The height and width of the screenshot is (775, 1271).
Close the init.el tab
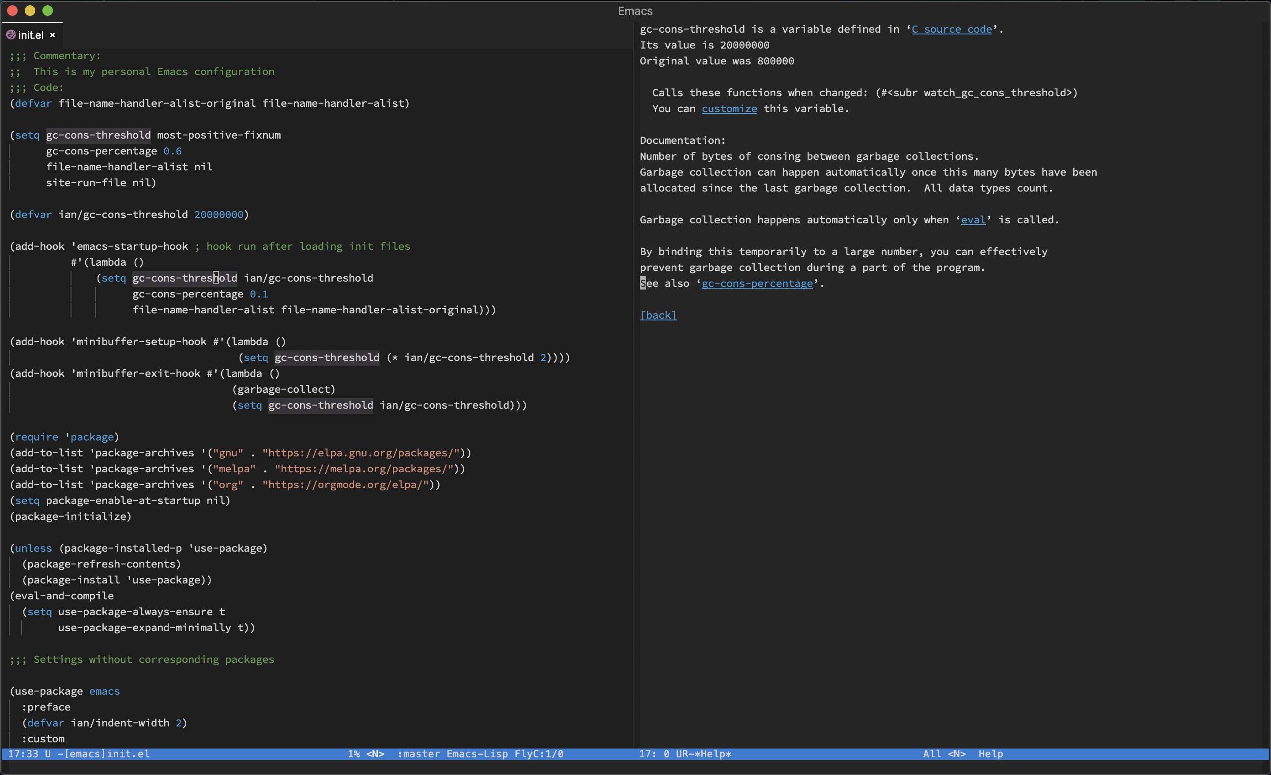coord(53,35)
